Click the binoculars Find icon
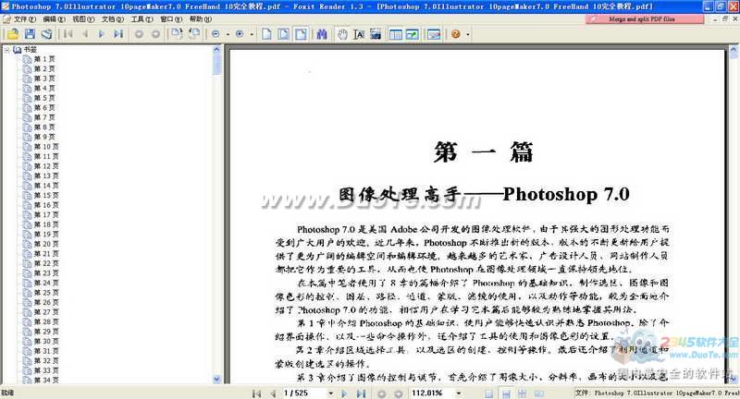The height and width of the screenshot is (399, 740). (x=322, y=34)
